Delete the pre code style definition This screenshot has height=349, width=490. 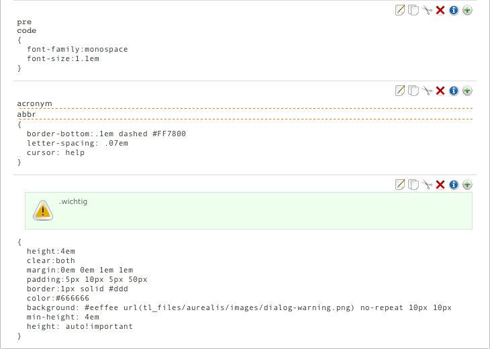coord(440,10)
